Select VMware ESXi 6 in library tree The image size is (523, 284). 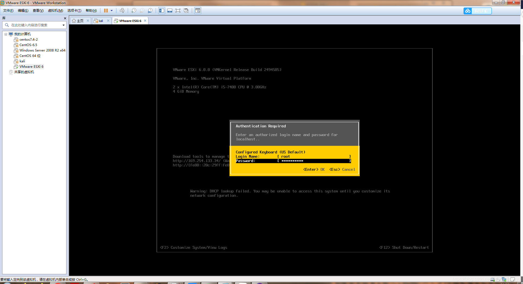coord(31,67)
